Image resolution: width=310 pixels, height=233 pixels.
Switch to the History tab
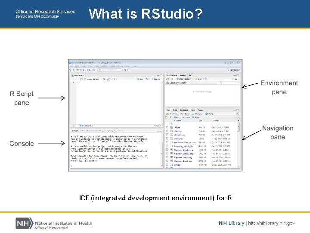183,75
